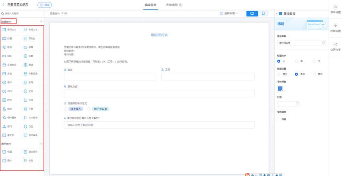Select the 培训报名表 form title
Viewport: 342px width, 176px height.
(x=159, y=35)
